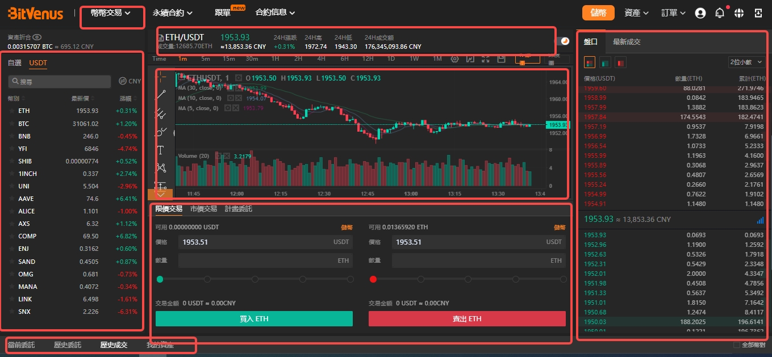Open the 歷史委託 tab
Screen dimensions: 772x357
click(68, 345)
